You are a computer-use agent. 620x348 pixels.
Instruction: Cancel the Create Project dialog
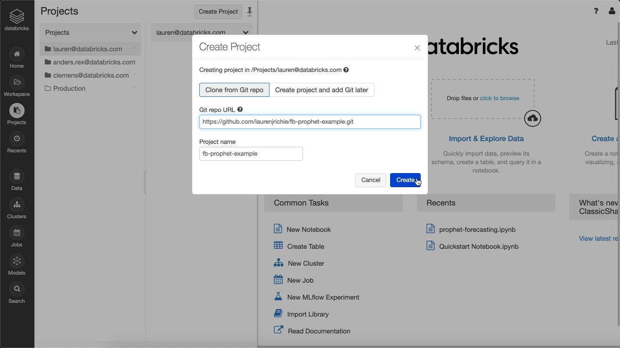[371, 180]
